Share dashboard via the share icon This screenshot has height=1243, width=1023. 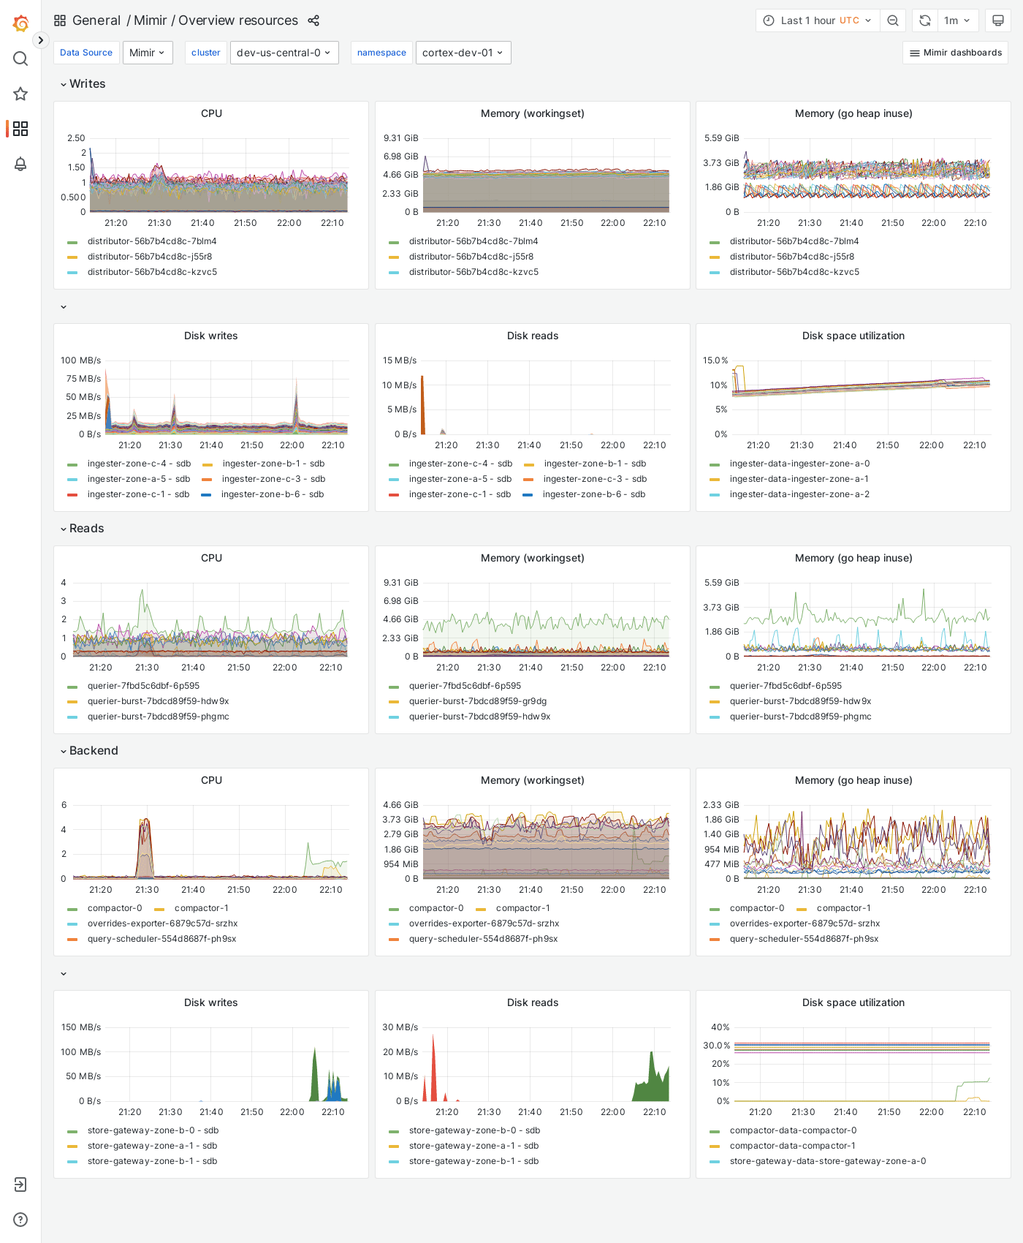tap(313, 20)
